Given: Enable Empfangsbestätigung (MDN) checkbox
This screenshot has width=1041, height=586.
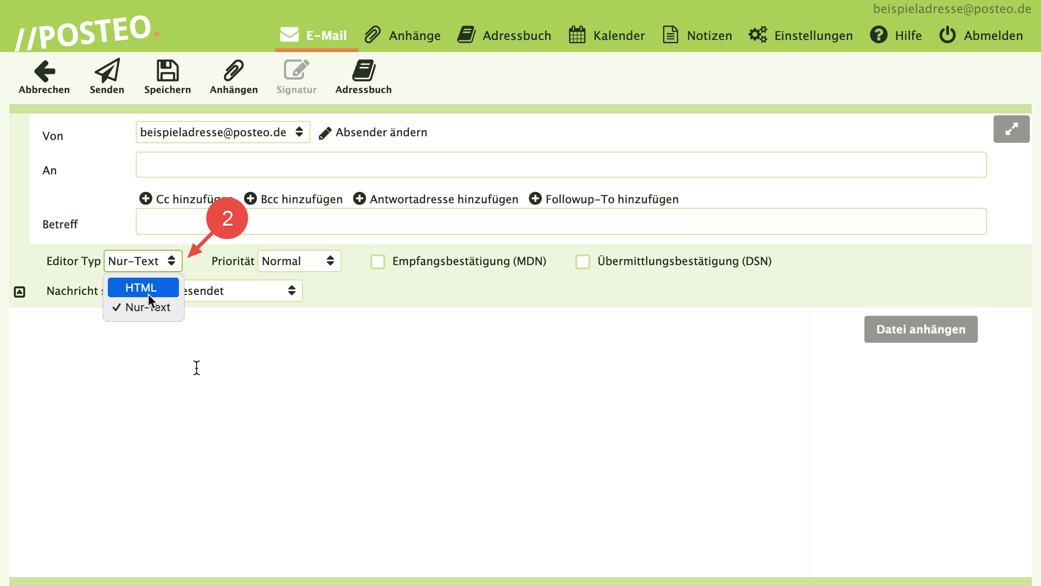Looking at the screenshot, I should [378, 261].
